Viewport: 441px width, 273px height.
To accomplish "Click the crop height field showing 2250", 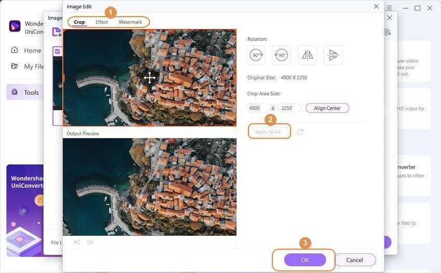I will (x=288, y=108).
